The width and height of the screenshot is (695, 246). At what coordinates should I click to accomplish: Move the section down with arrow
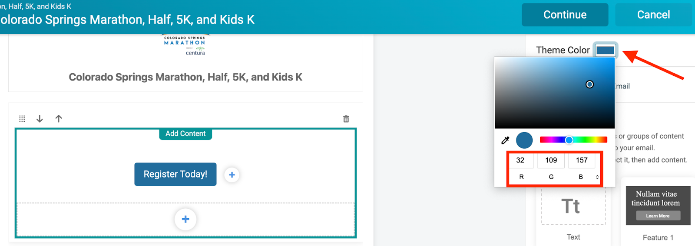tap(40, 119)
